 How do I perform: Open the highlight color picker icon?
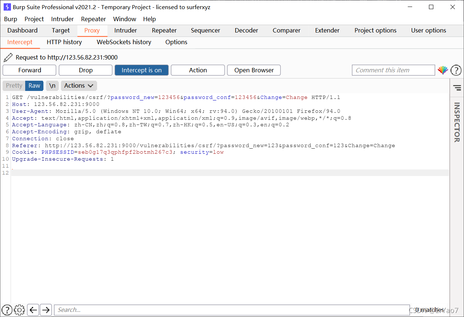[442, 70]
